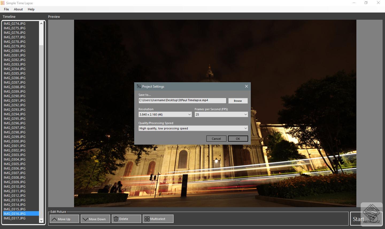This screenshot has height=229, width=385.
Task: Click the Move Down arrow icon
Action: click(x=85, y=219)
